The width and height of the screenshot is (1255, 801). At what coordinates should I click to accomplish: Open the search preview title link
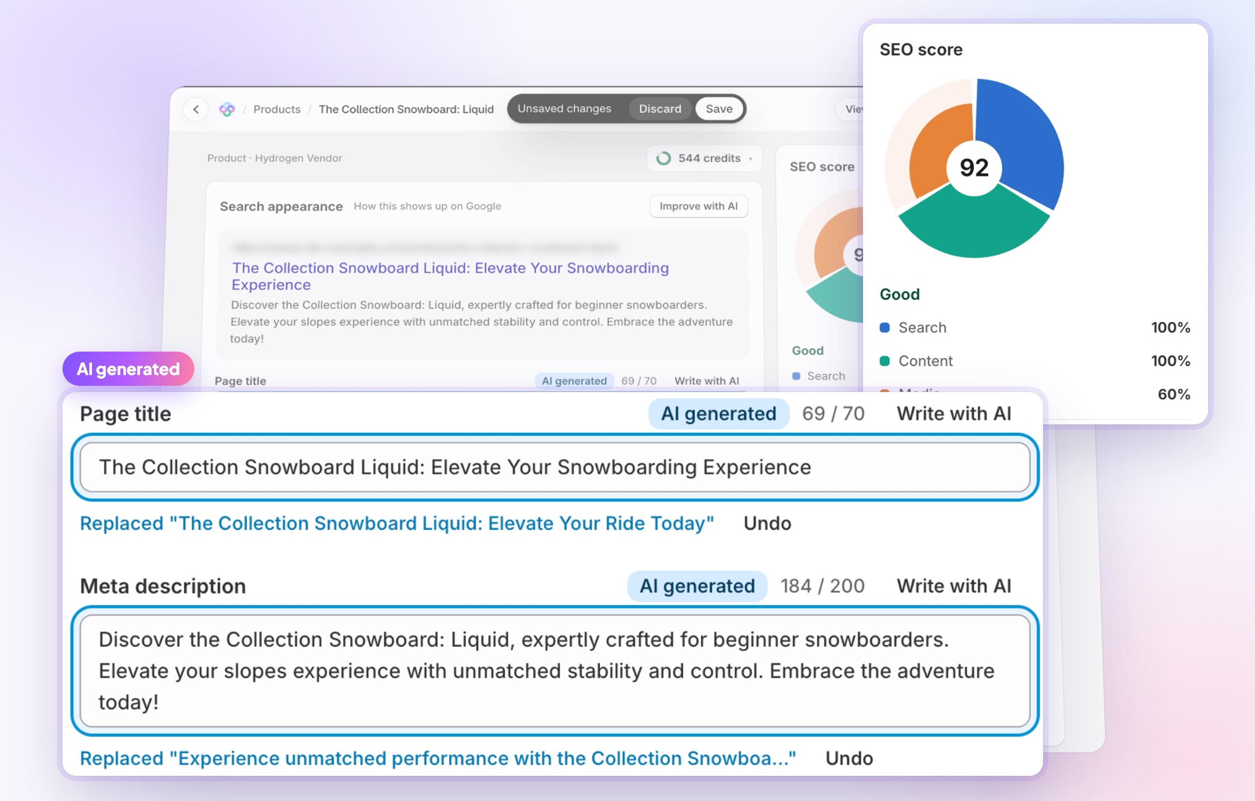click(x=450, y=276)
